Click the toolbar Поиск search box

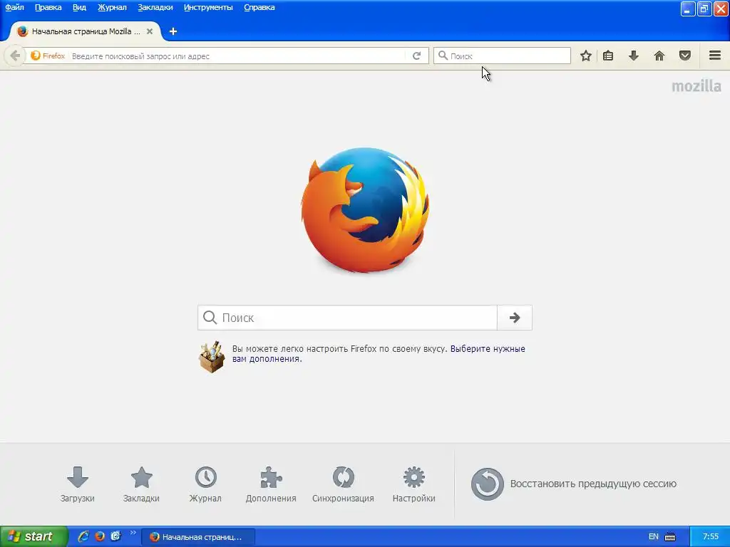click(x=502, y=56)
